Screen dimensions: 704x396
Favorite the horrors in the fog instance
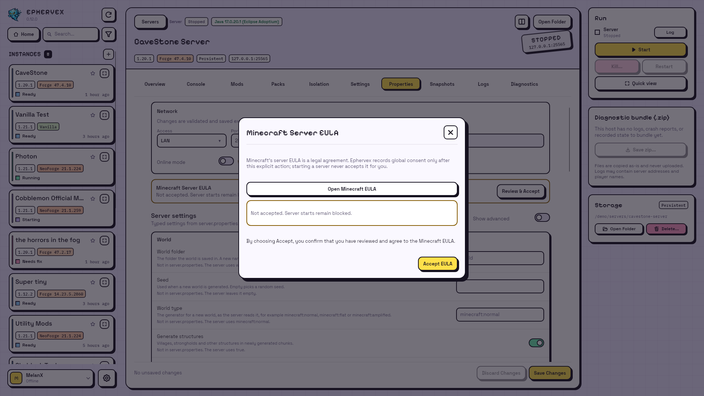pyautogui.click(x=93, y=241)
